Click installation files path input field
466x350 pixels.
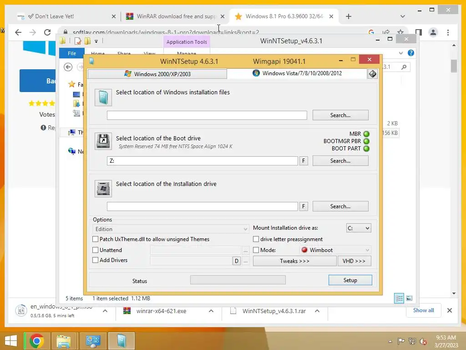click(207, 115)
